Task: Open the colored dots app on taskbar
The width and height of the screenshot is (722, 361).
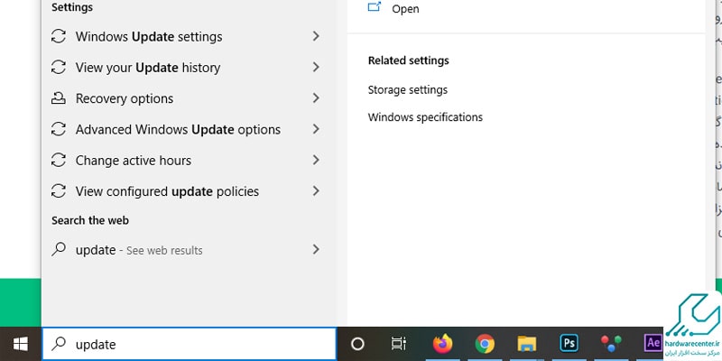Action: tap(612, 344)
